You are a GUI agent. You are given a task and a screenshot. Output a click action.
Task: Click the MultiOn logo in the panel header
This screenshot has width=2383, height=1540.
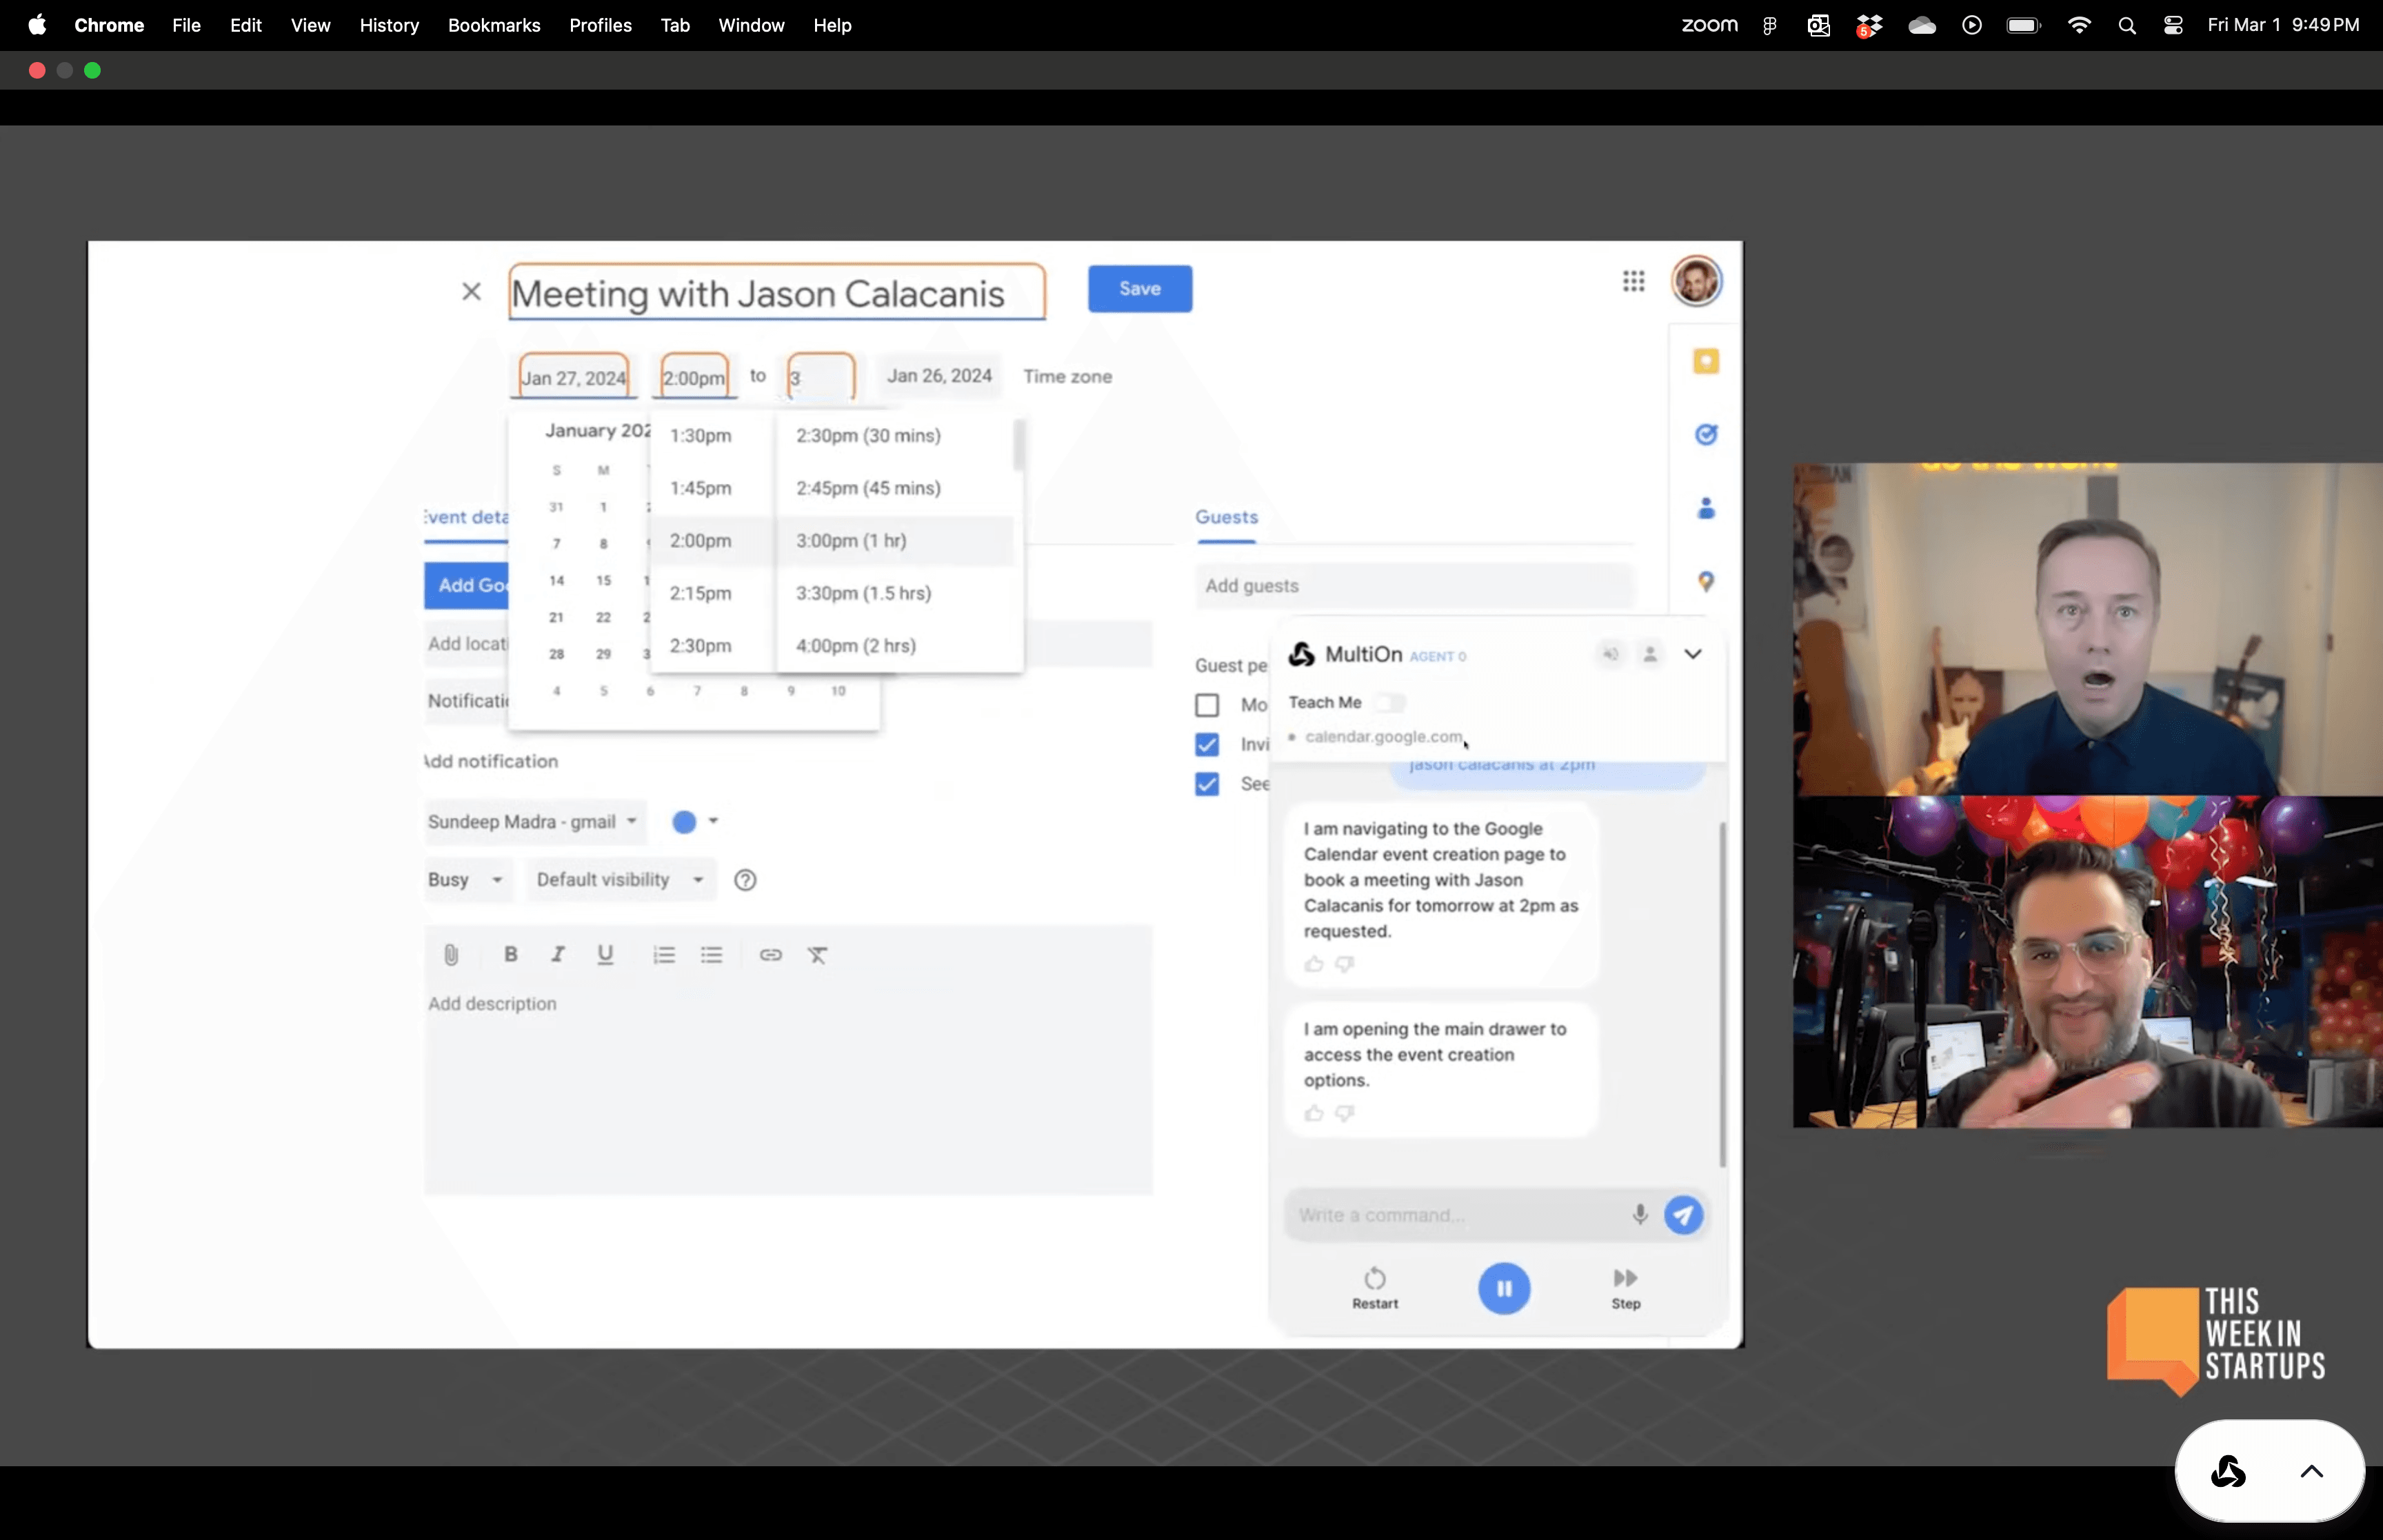coord(1301,654)
